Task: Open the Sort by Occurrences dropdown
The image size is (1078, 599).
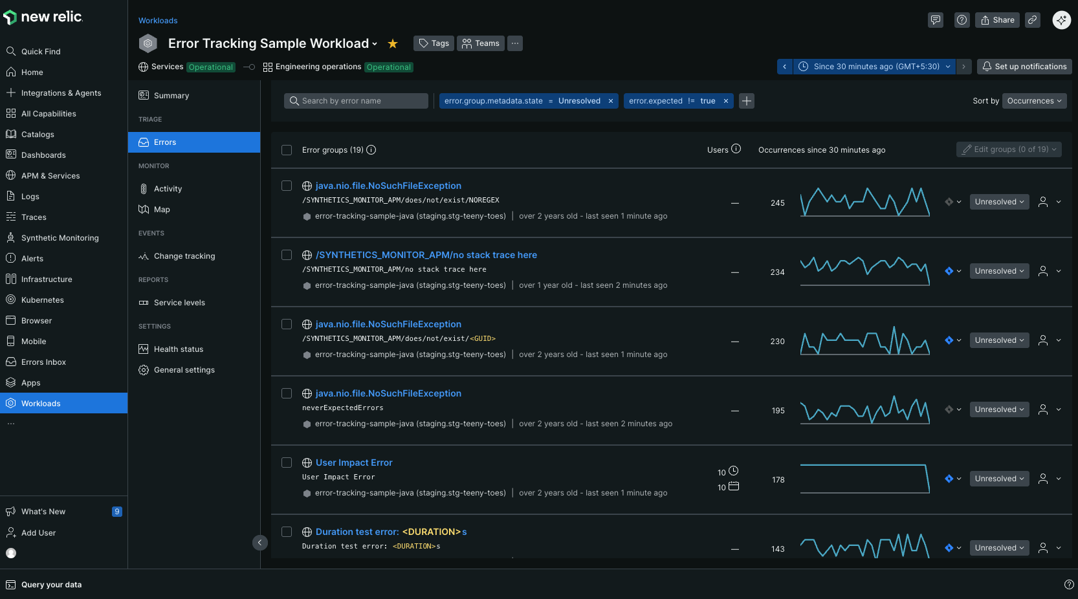Action: tap(1034, 101)
